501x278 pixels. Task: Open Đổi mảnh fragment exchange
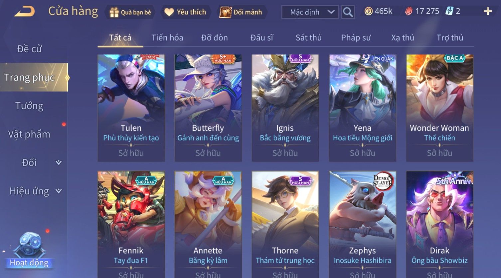[x=225, y=12]
